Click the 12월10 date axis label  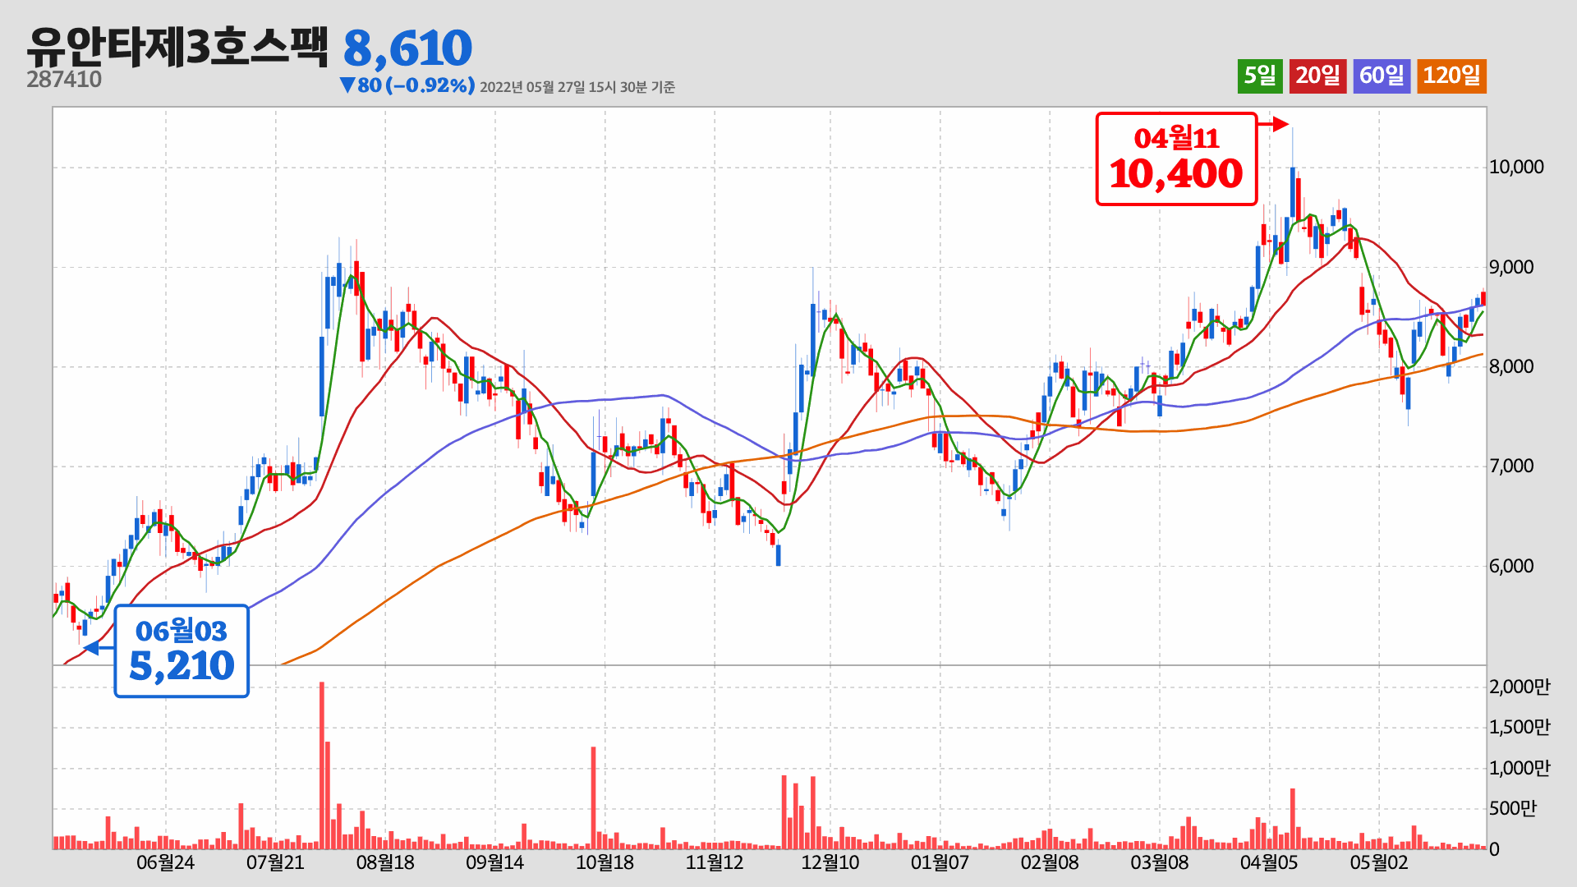click(830, 863)
